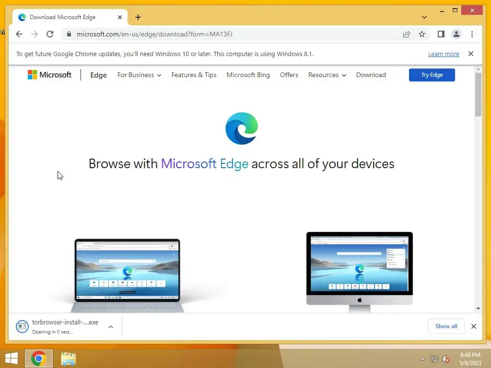Open the Chrome profile avatar menu
The width and height of the screenshot is (491, 368).
(x=456, y=34)
